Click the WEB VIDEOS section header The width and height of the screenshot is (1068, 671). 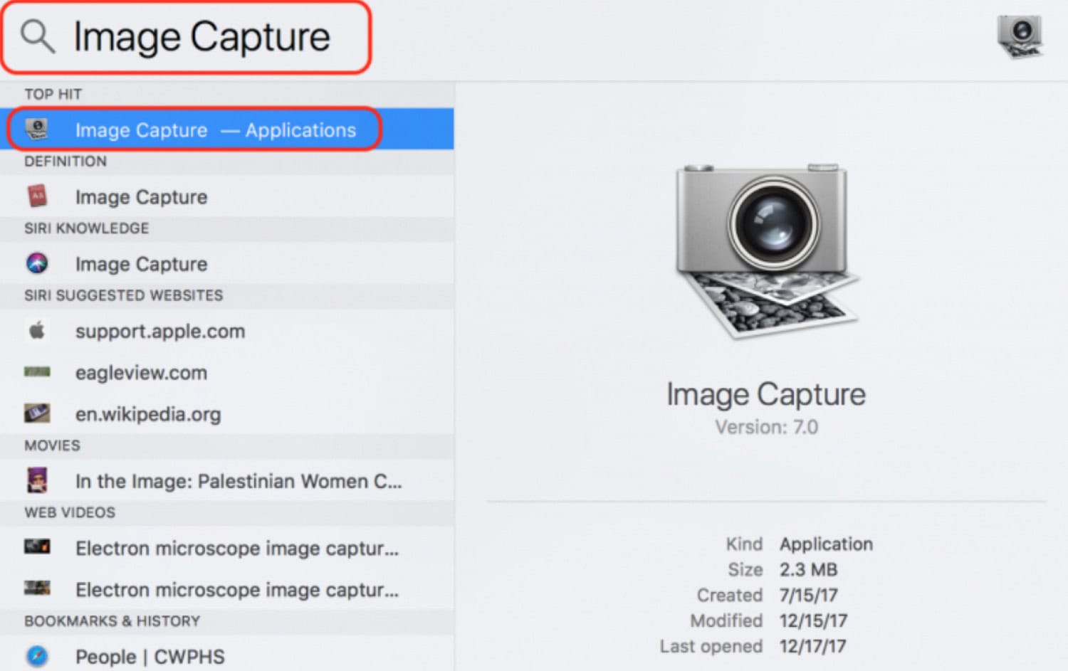coord(70,512)
